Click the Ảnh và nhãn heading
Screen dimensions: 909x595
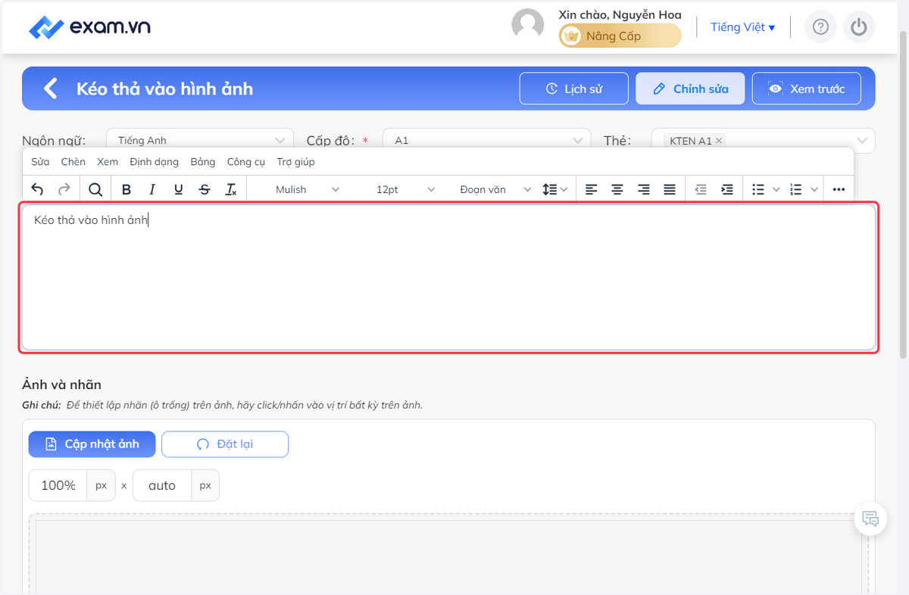pos(61,385)
